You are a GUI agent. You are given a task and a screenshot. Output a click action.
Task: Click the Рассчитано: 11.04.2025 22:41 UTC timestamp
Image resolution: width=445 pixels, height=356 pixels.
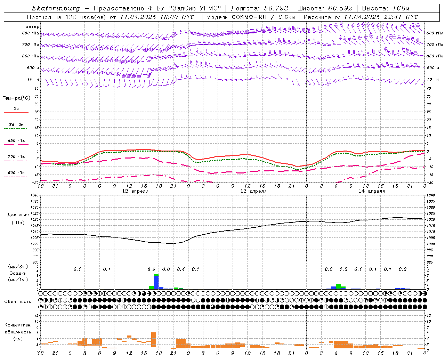coord(361,17)
